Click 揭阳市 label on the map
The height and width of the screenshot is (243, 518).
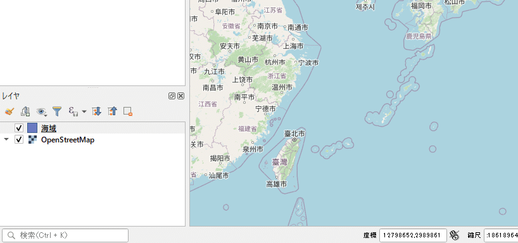220,158
